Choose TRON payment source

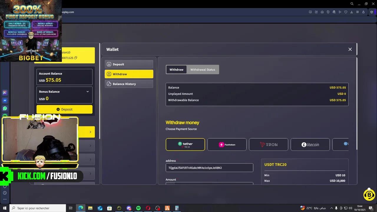[x=269, y=145]
